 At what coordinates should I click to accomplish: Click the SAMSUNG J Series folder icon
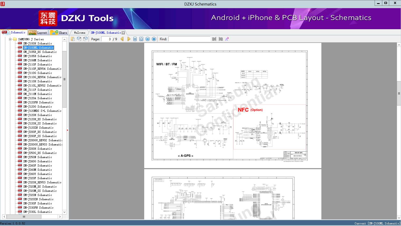tap(15, 39)
